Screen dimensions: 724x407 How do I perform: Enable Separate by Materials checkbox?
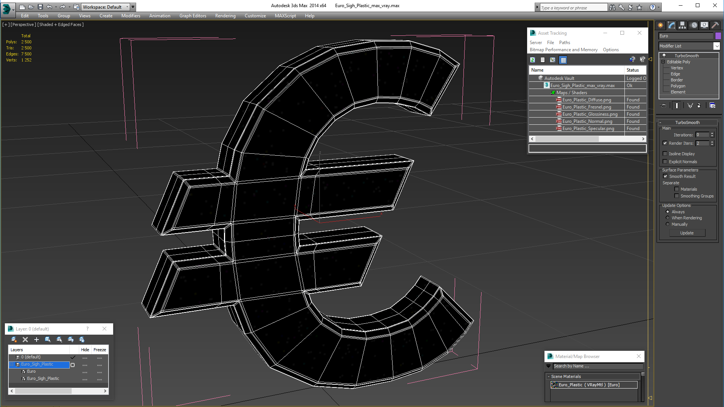pyautogui.click(x=676, y=189)
